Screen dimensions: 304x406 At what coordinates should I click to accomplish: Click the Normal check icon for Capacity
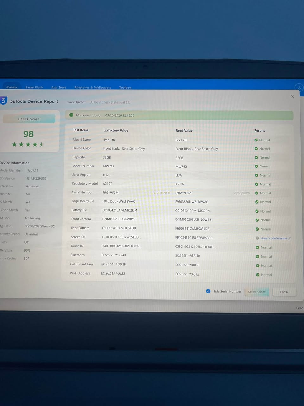[x=256, y=157]
